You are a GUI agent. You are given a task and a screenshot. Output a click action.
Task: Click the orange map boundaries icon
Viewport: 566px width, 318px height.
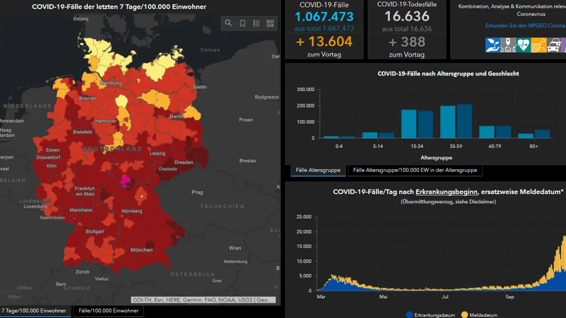pyautogui.click(x=538, y=45)
